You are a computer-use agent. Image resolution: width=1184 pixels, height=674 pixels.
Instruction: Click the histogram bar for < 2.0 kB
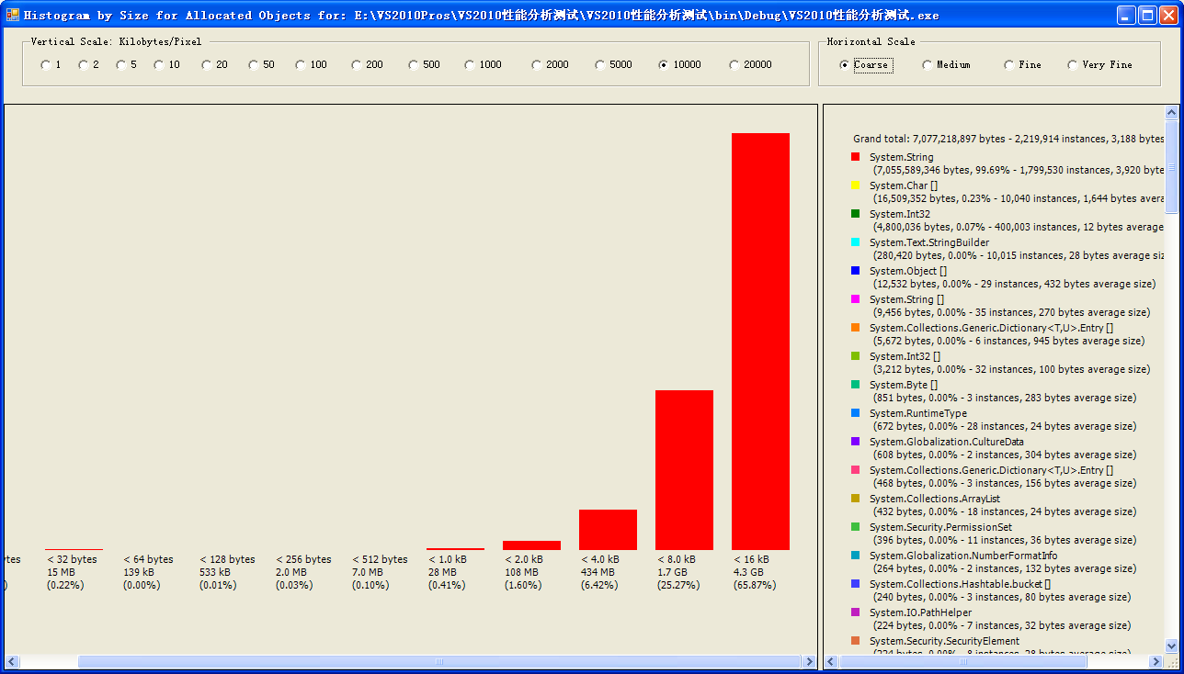click(x=531, y=545)
